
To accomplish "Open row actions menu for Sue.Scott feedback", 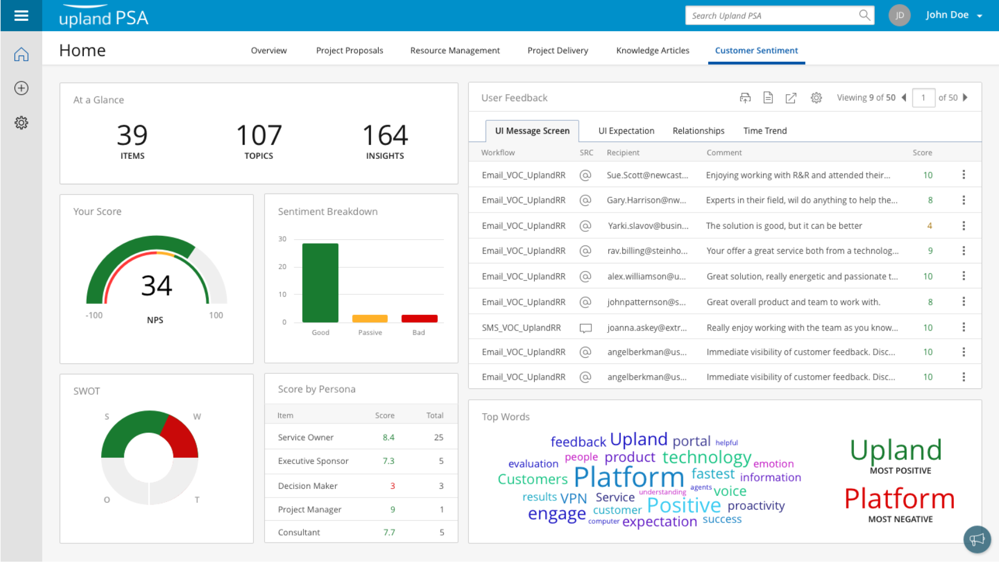I will pyautogui.click(x=964, y=175).
